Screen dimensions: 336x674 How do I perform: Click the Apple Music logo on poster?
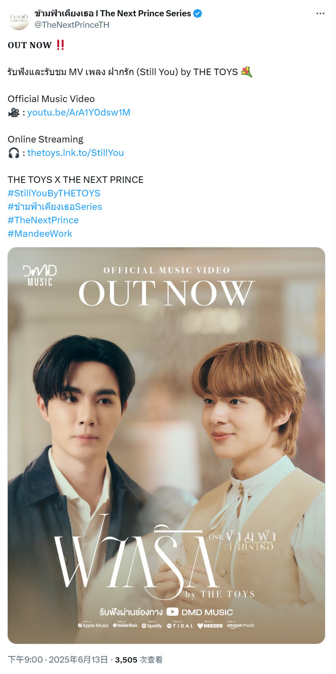(93, 625)
